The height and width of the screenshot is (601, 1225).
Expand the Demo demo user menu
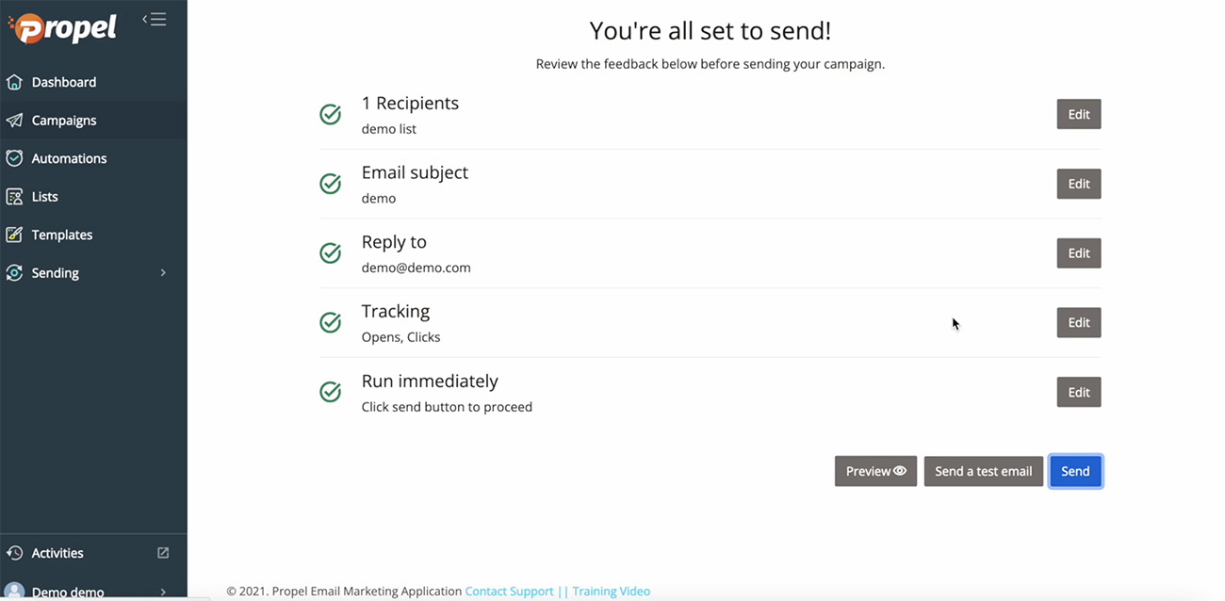[163, 592]
